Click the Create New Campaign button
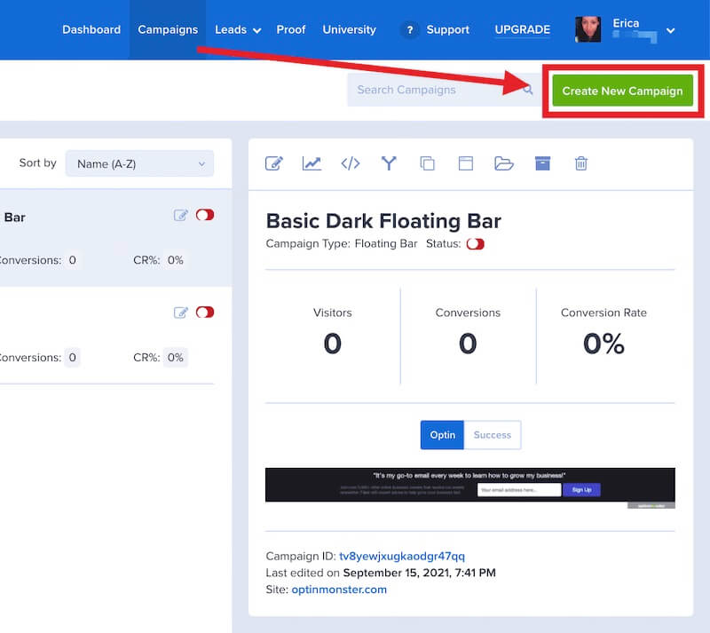The width and height of the screenshot is (710, 633). pyautogui.click(x=622, y=90)
